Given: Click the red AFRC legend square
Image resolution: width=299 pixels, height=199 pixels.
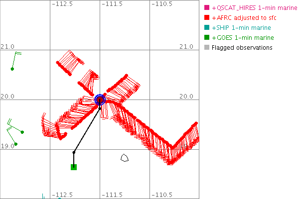Looking at the screenshot, I should click(x=207, y=18).
